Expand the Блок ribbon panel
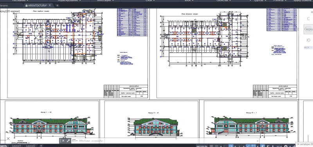The image size is (313, 147). coord(189,1)
